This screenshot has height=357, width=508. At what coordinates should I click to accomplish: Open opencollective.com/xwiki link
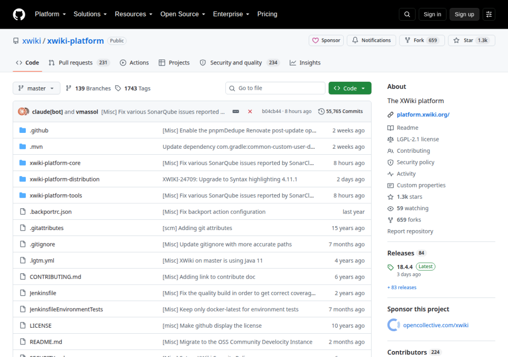[x=436, y=325]
